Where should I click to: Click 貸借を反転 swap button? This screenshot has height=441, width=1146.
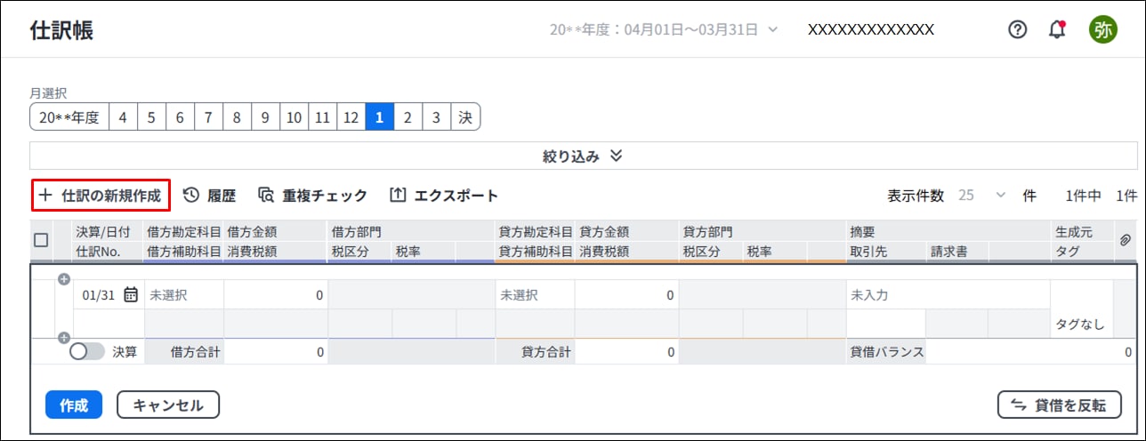(x=1060, y=405)
